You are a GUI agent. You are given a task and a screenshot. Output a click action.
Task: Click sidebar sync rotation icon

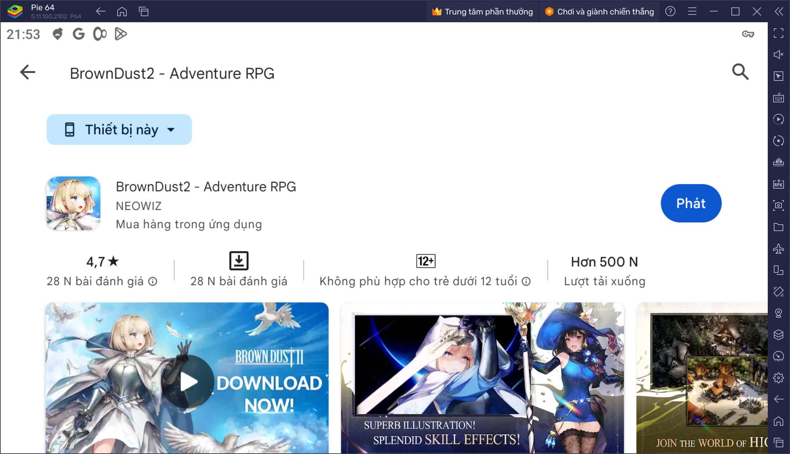pyautogui.click(x=779, y=141)
